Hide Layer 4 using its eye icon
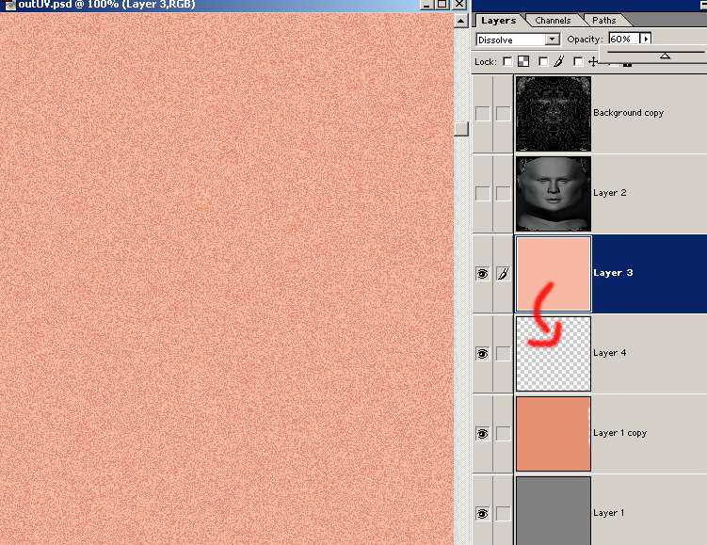707x545 pixels. pos(482,354)
